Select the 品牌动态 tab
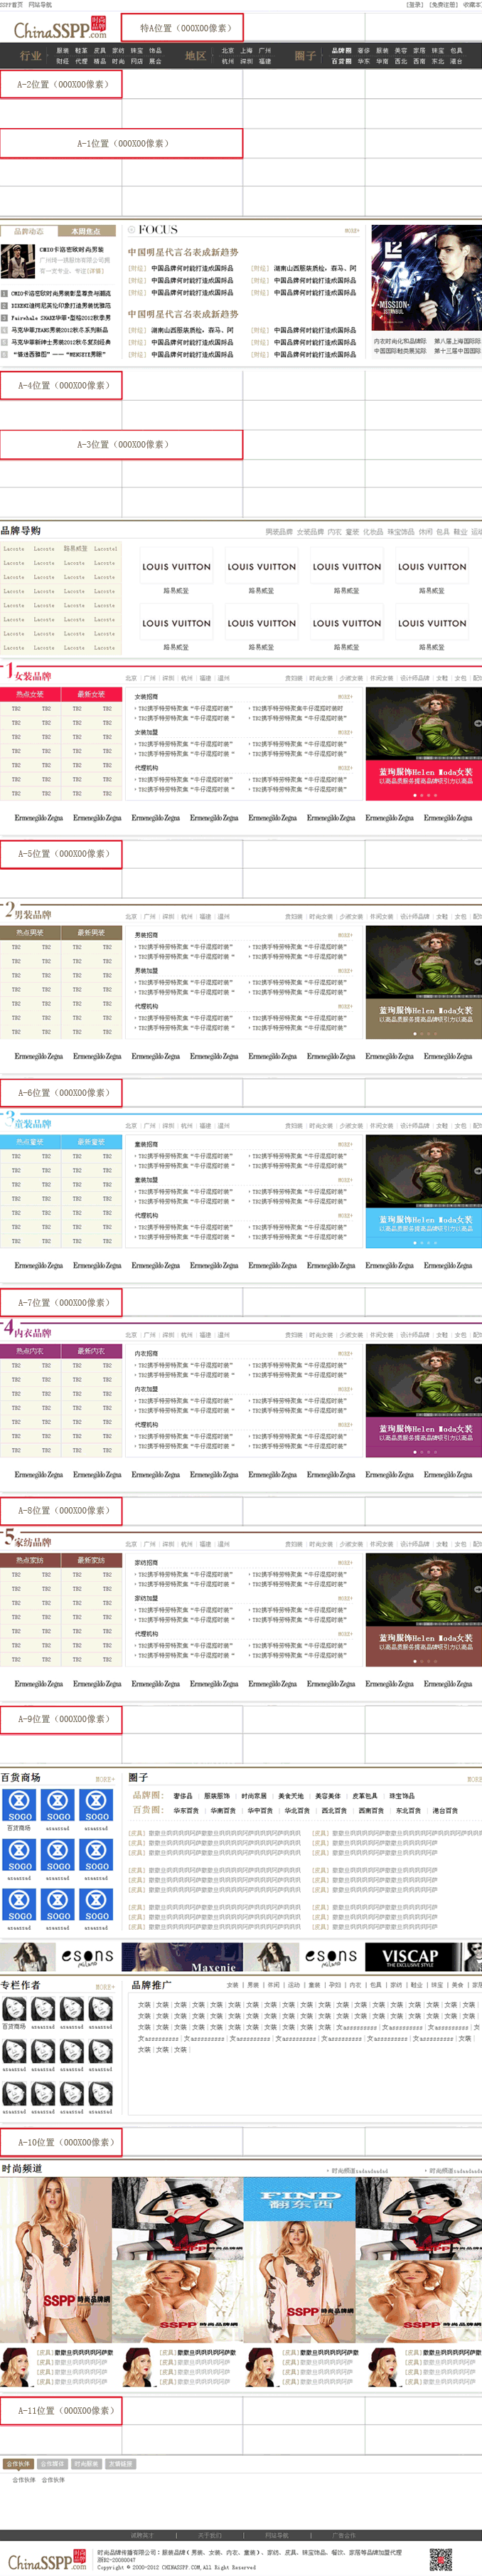482x2576 pixels. (x=29, y=231)
